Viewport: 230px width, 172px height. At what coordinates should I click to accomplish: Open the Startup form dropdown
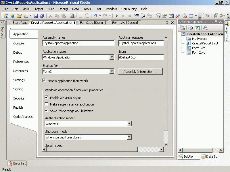(112, 71)
